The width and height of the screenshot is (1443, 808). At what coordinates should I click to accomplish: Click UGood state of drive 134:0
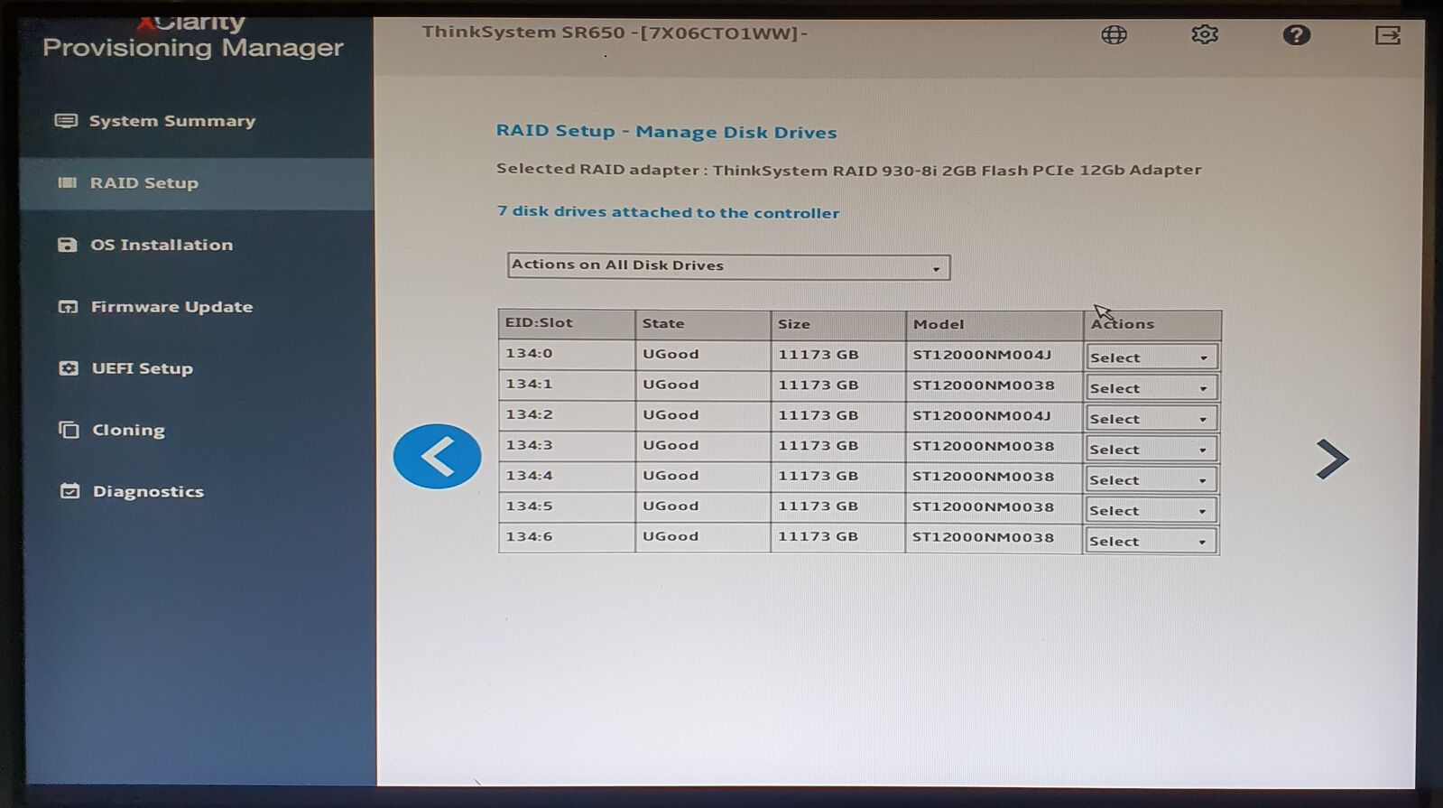[671, 354]
